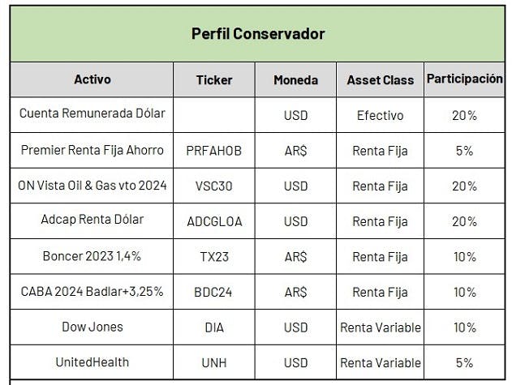Select the Participación column header
The width and height of the screenshot is (512, 385).
pos(464,79)
